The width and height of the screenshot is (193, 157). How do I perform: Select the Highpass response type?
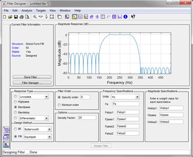click(x=22, y=102)
